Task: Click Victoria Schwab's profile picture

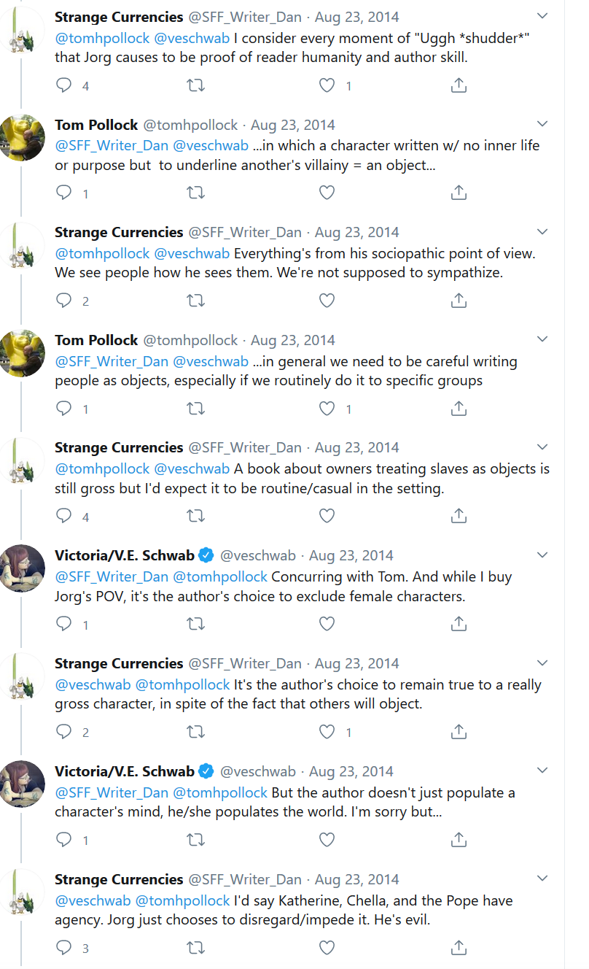Action: [23, 568]
